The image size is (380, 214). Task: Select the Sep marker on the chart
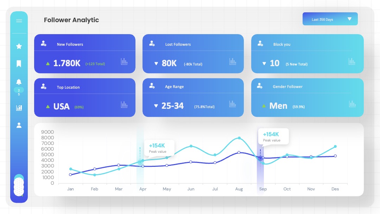pos(260,158)
